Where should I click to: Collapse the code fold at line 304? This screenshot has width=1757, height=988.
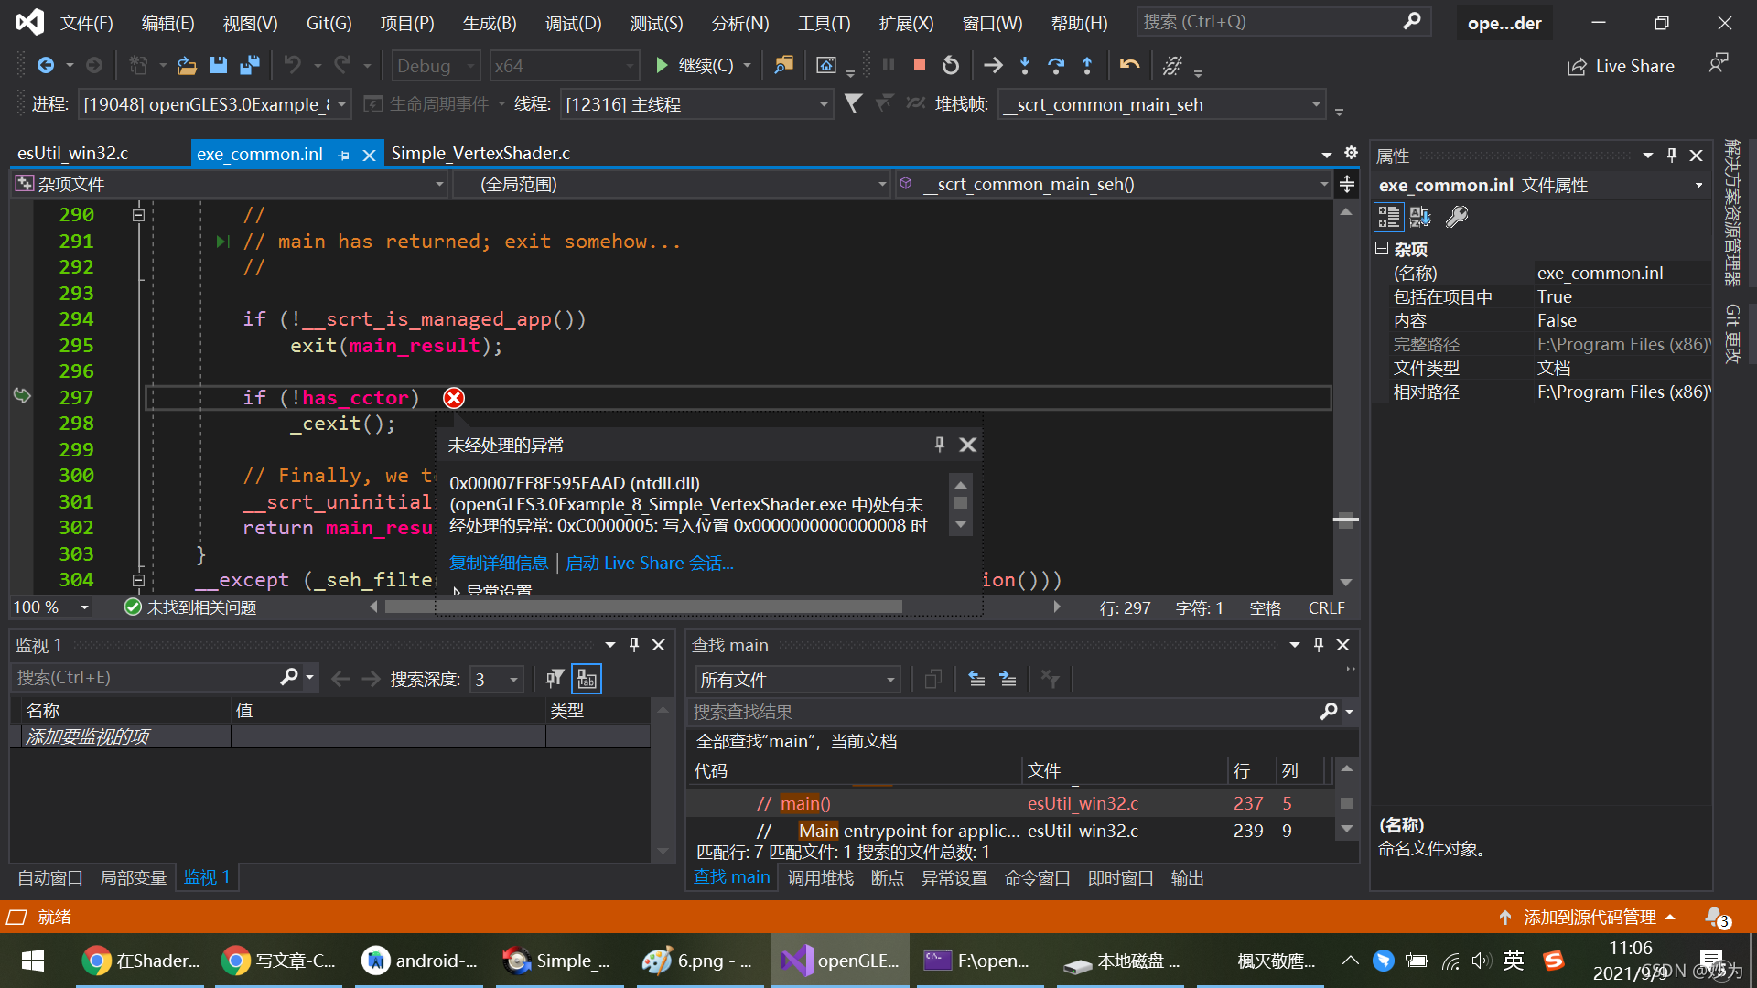[x=138, y=580]
